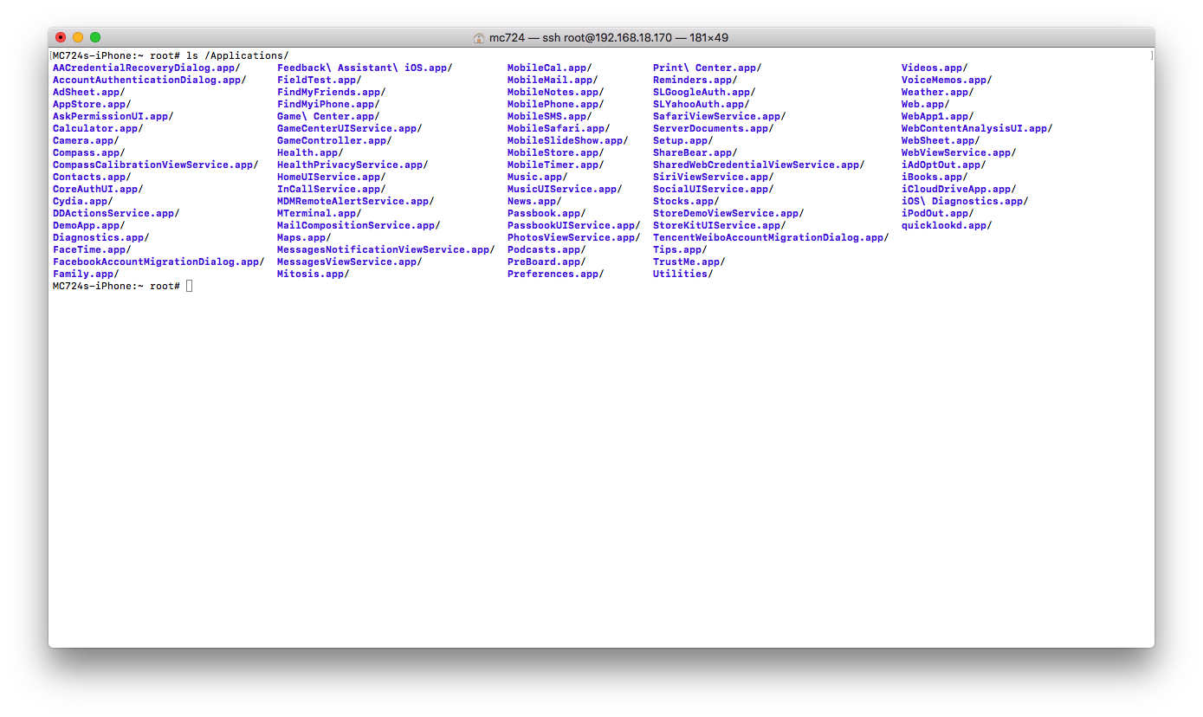Click the 'Reminders.app/' directory name
This screenshot has width=1203, height=717.
click(695, 80)
